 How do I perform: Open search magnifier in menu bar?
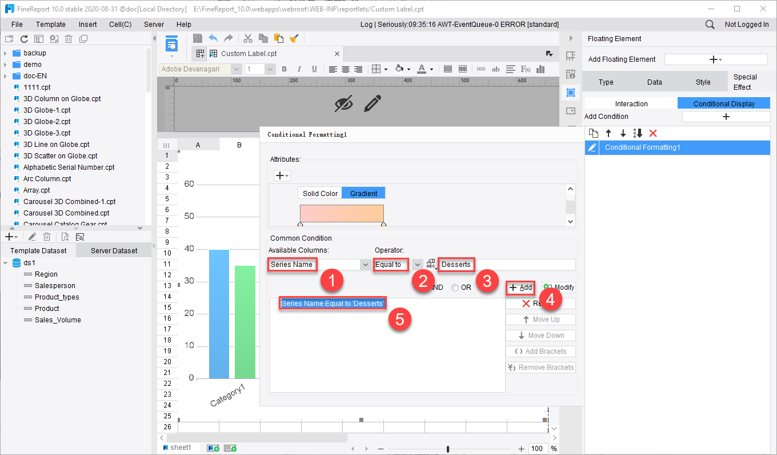[x=710, y=25]
